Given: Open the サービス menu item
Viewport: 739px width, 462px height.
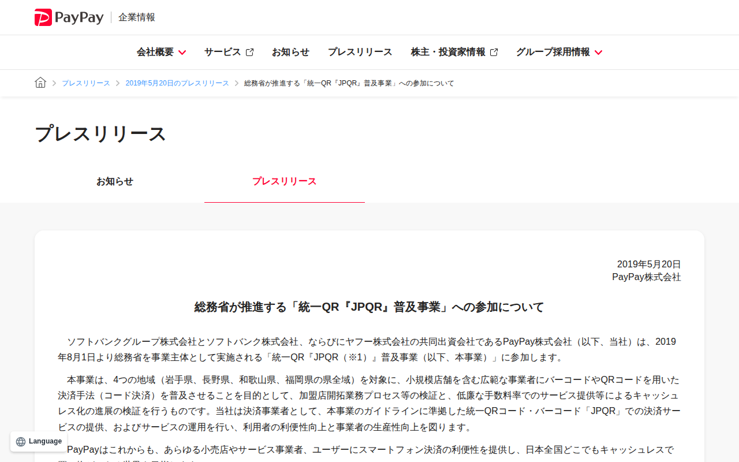Looking at the screenshot, I should (229, 52).
